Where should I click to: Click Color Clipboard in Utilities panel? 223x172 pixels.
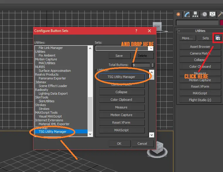pyautogui.click(x=200, y=67)
